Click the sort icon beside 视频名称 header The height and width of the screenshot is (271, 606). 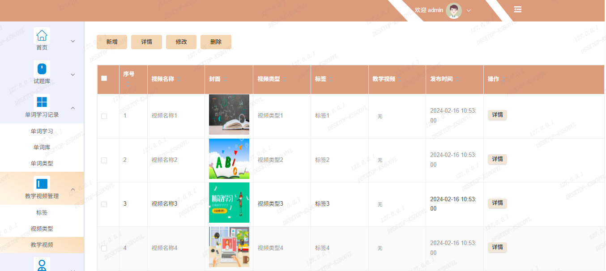[x=179, y=79]
